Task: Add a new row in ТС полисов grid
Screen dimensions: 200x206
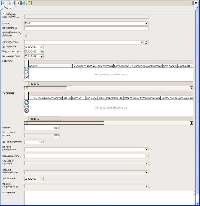Action: pyautogui.click(x=26, y=103)
